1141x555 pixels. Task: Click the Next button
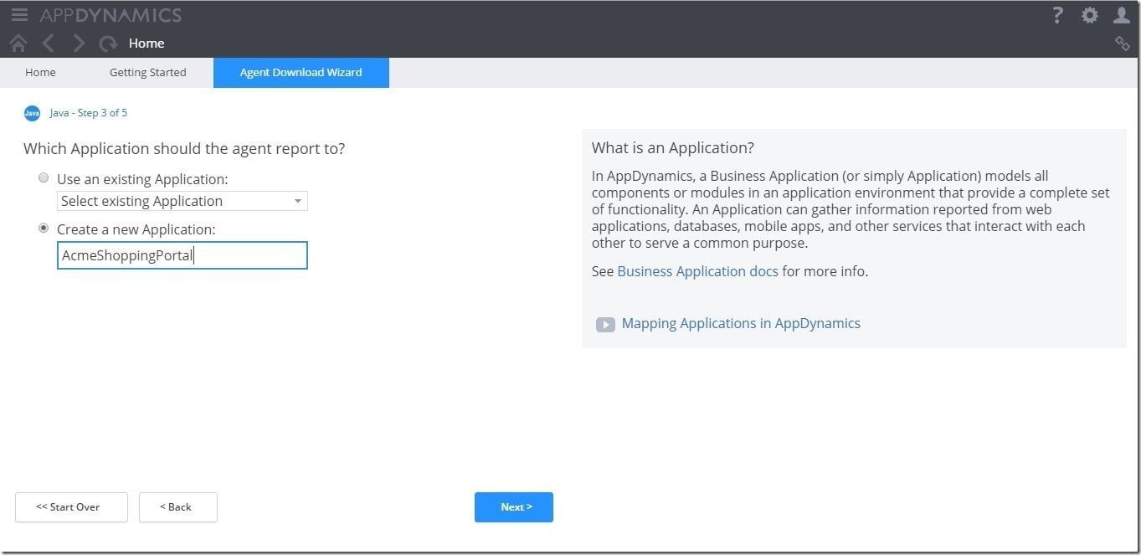pyautogui.click(x=514, y=507)
